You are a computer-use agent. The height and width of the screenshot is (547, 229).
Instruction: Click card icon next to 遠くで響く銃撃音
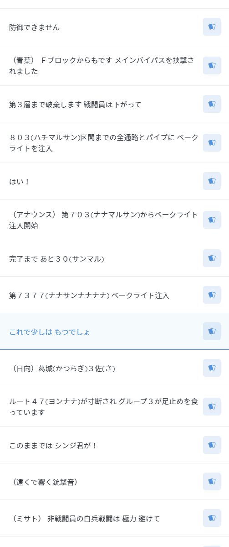[x=212, y=482]
